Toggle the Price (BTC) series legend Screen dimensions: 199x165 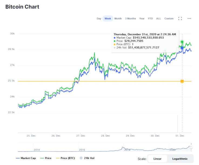[x=65, y=158]
